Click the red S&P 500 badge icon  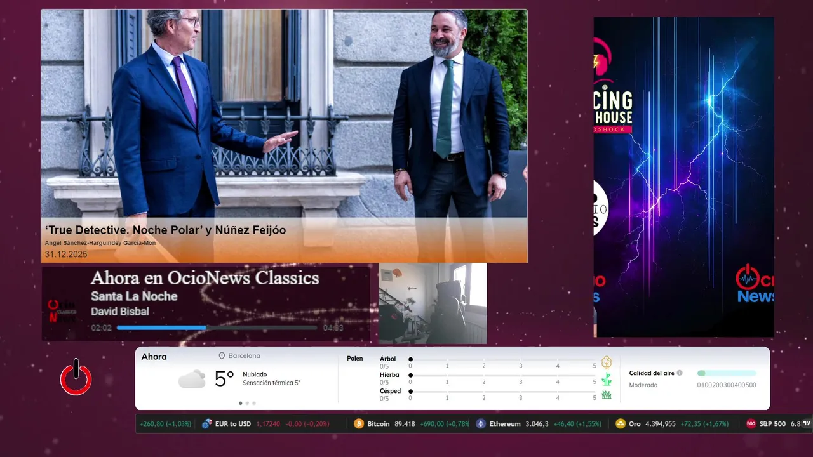click(x=751, y=424)
